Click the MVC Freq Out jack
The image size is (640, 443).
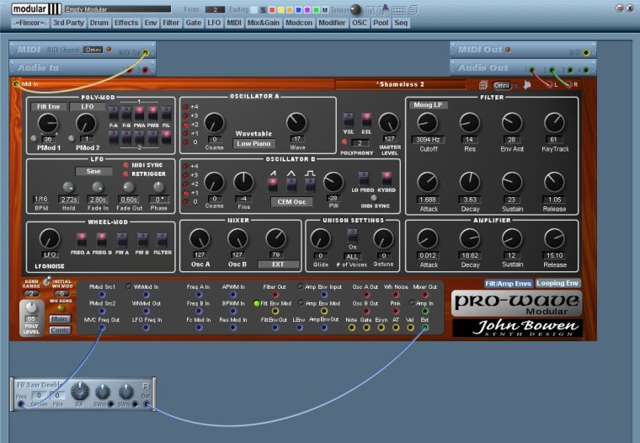point(102,328)
